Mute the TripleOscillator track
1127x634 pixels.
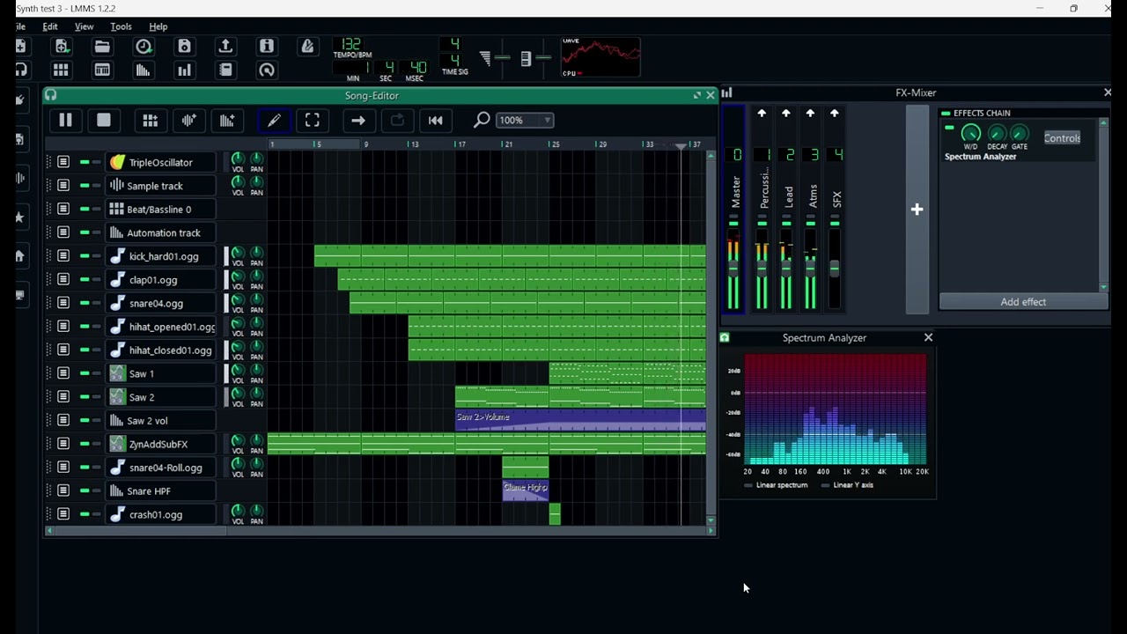pyautogui.click(x=85, y=162)
